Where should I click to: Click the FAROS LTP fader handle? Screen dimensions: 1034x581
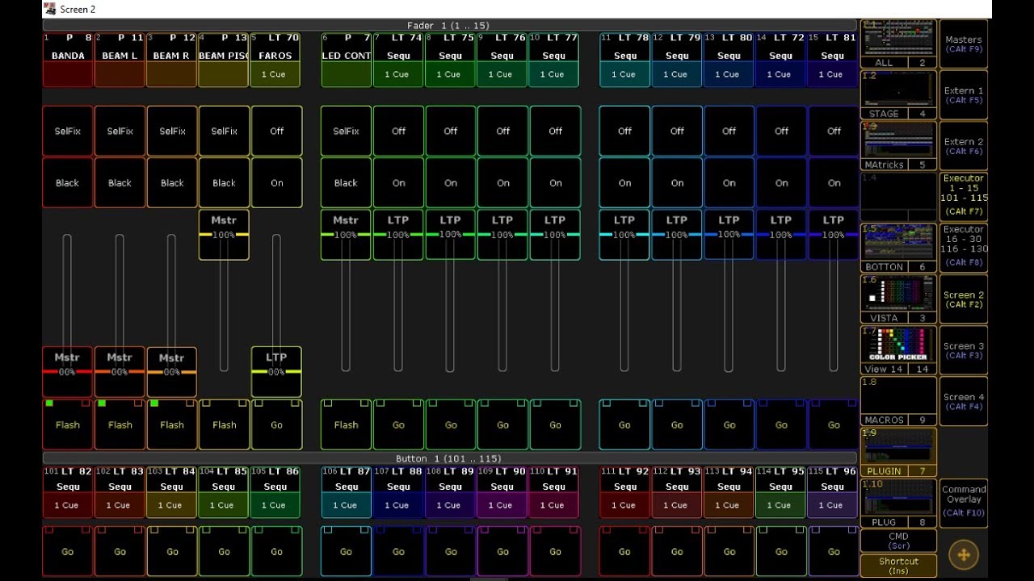276,372
